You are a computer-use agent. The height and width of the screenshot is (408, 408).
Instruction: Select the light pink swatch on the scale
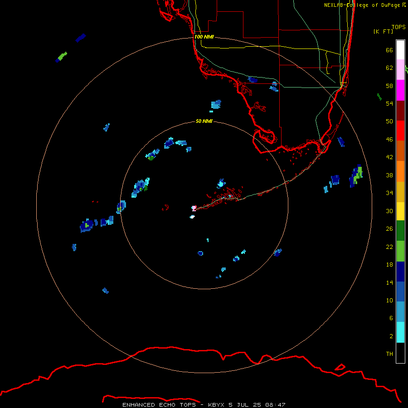click(x=400, y=70)
